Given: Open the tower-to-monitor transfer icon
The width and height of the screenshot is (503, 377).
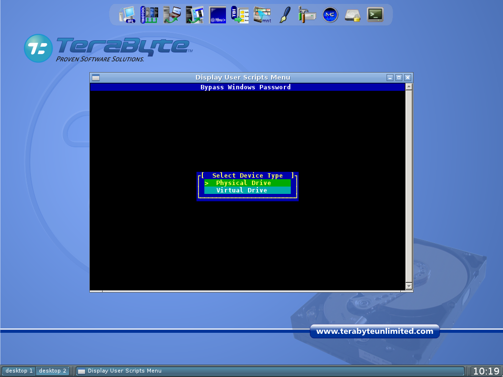Looking at the screenshot, I should pyautogui.click(x=195, y=15).
